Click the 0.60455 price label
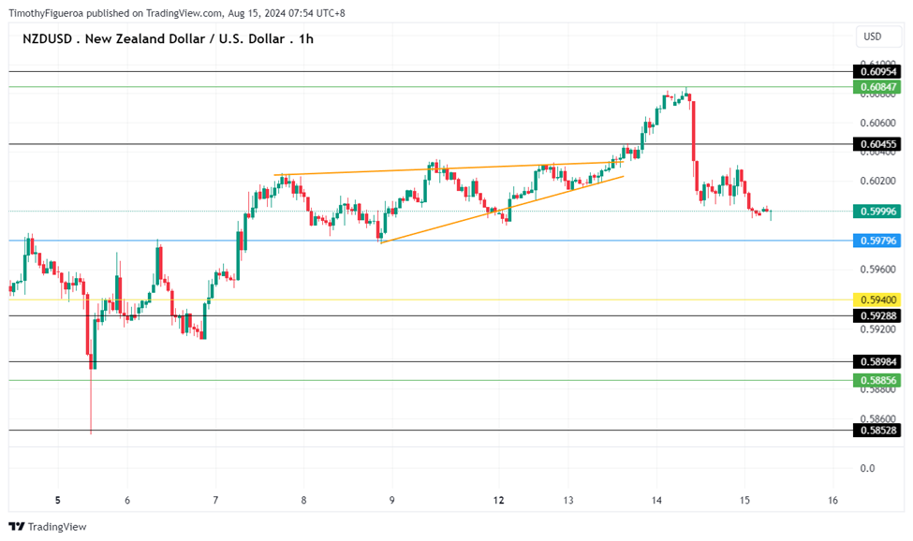 click(876, 144)
